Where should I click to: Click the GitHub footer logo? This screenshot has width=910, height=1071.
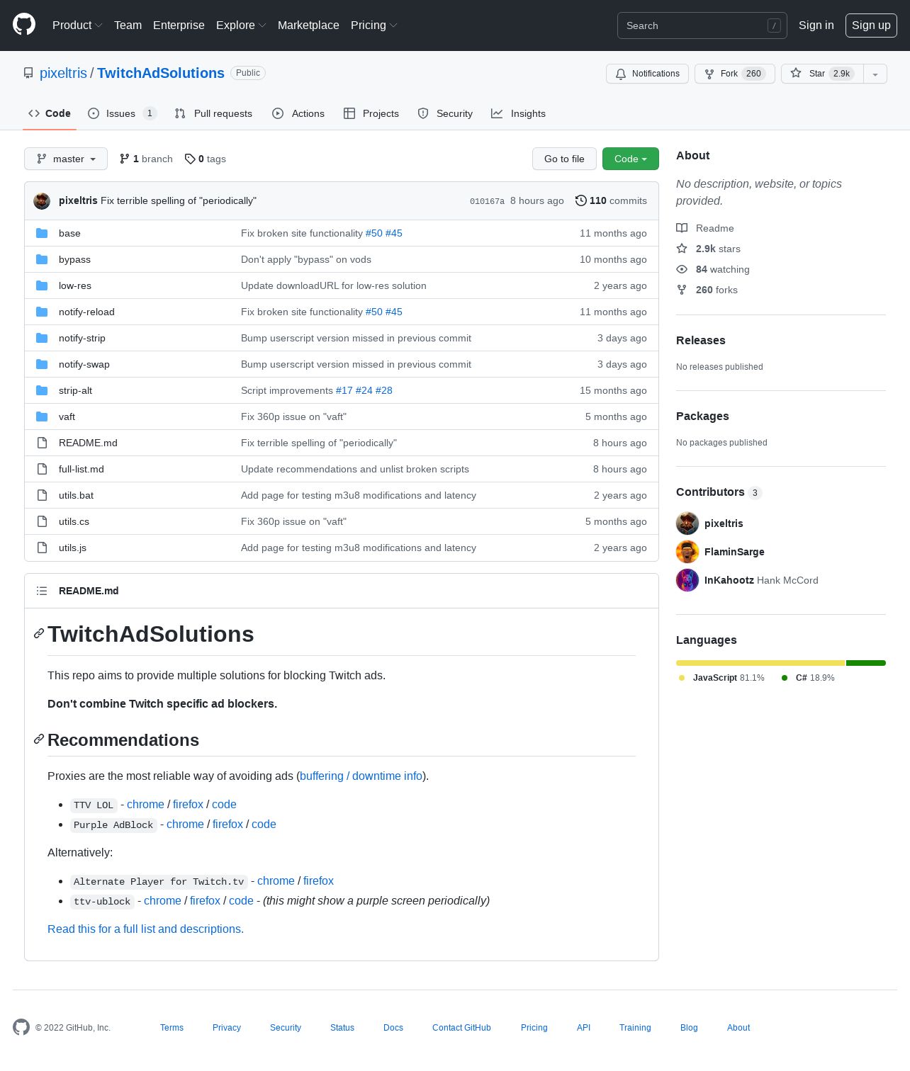point(21,1027)
